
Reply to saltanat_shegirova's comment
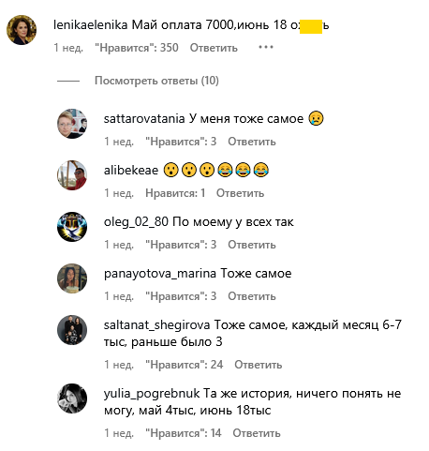pyautogui.click(x=259, y=365)
